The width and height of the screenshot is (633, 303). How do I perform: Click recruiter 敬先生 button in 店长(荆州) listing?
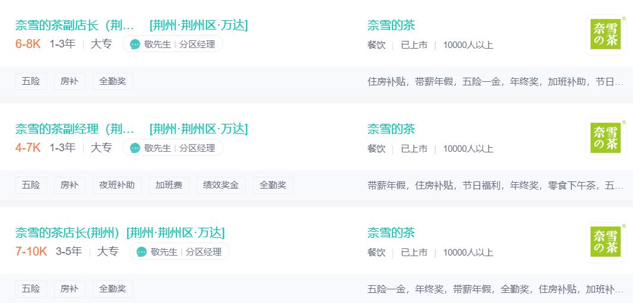tap(179, 251)
